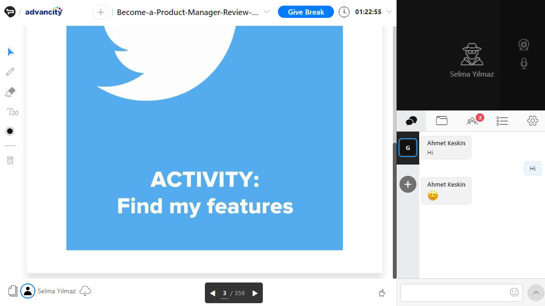The height and width of the screenshot is (306, 545).
Task: Clear the whiteboard with trash icon
Action: [x=10, y=160]
